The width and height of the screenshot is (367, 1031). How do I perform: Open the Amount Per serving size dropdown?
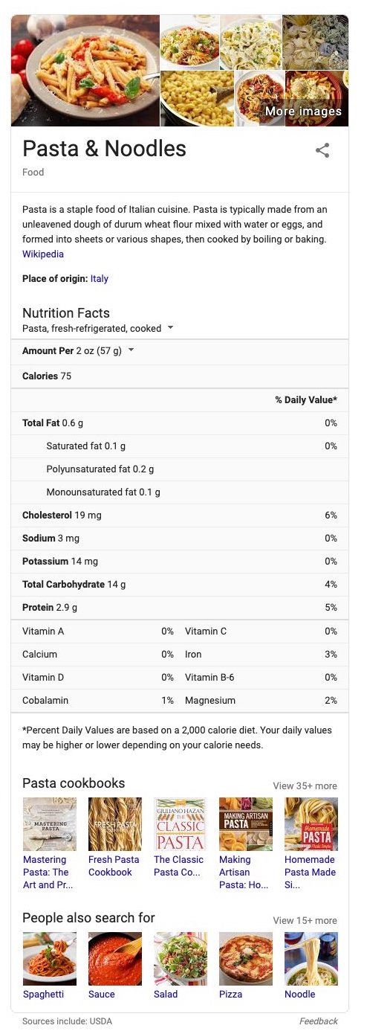tap(131, 350)
